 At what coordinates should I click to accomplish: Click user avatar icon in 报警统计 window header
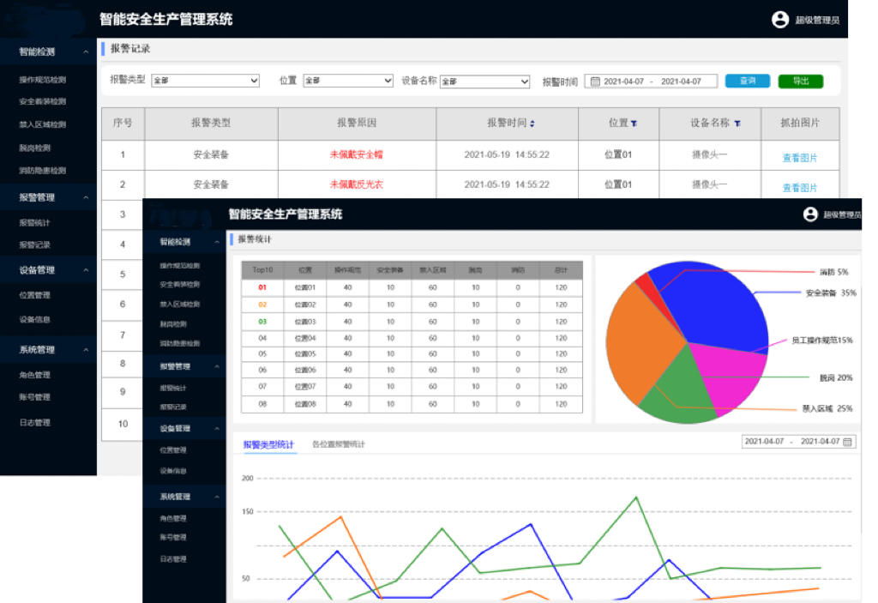click(810, 214)
